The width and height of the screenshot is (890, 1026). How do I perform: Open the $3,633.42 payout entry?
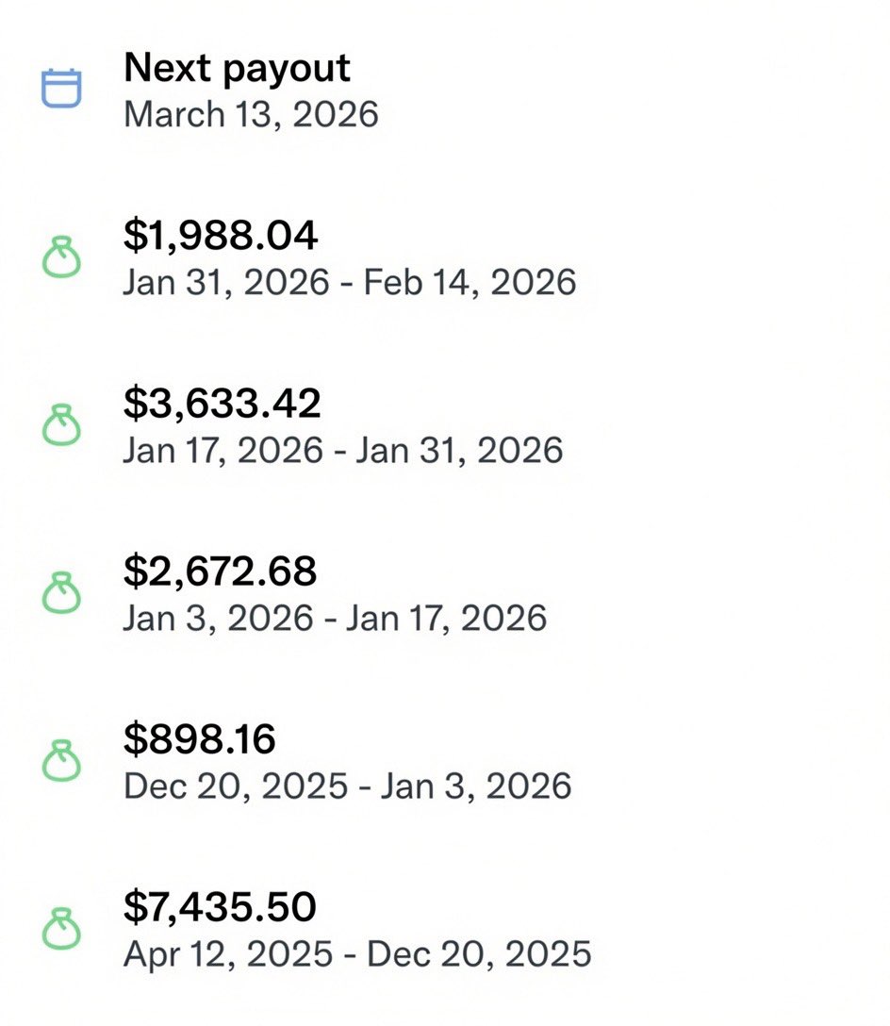(222, 403)
